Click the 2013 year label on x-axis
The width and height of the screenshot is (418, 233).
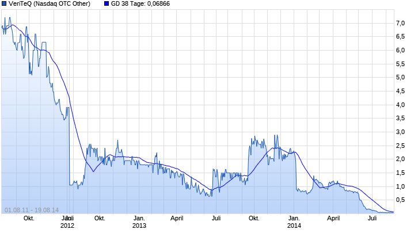click(x=139, y=226)
